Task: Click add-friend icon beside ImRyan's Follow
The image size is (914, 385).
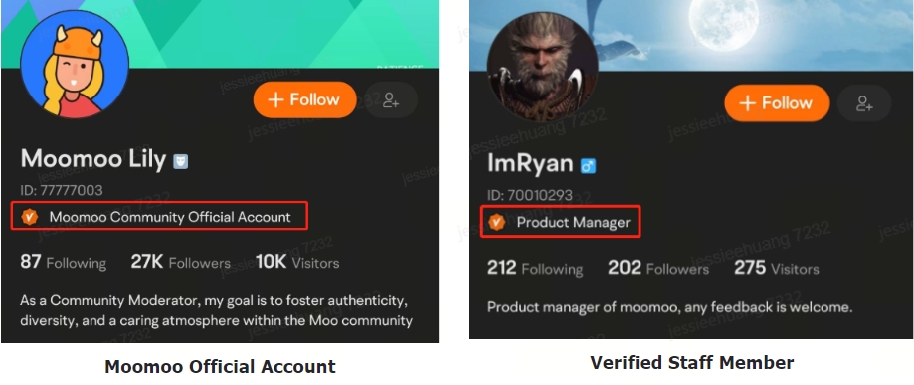Action: click(x=864, y=103)
